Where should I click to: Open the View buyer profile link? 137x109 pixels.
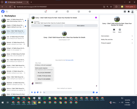69,60
